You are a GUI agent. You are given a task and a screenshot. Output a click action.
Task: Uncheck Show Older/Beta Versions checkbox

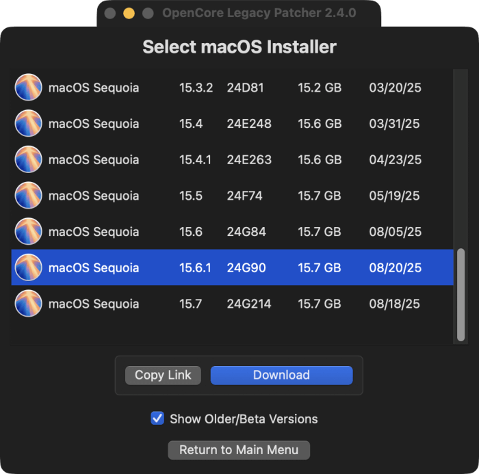coord(157,419)
